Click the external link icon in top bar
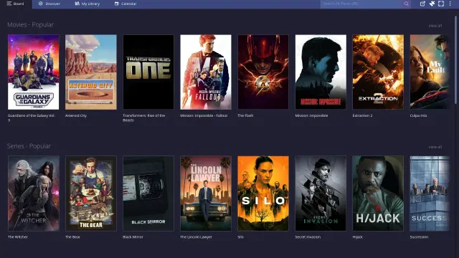The width and height of the screenshot is (459, 258). pos(422,4)
